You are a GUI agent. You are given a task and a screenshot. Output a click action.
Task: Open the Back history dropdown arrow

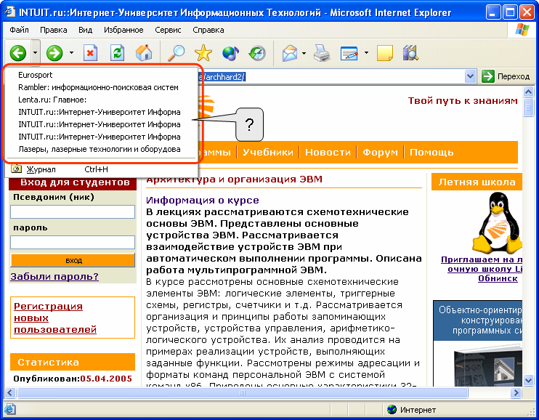point(36,53)
